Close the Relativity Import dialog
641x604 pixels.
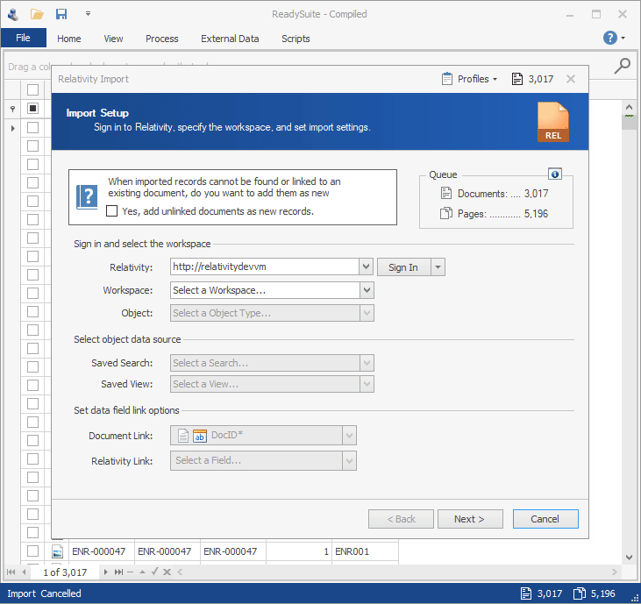571,79
